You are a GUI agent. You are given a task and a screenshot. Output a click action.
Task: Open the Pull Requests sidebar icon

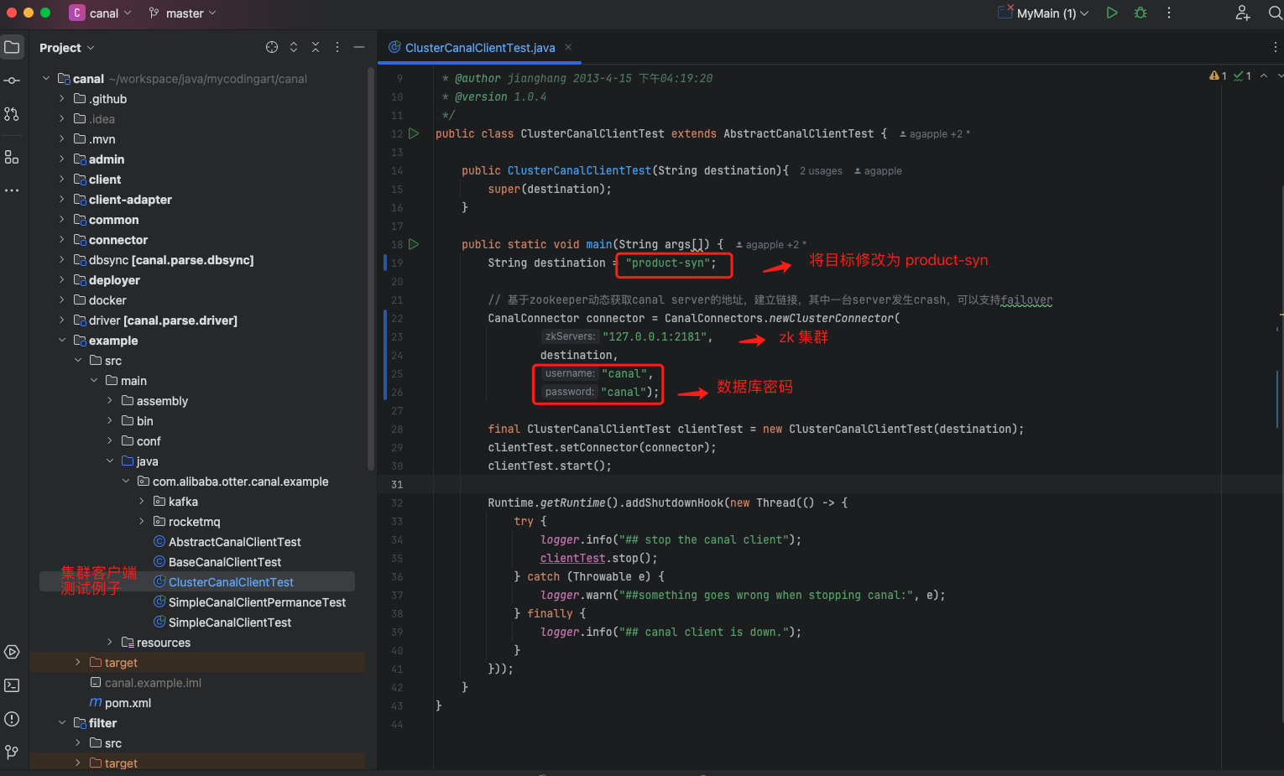12,114
